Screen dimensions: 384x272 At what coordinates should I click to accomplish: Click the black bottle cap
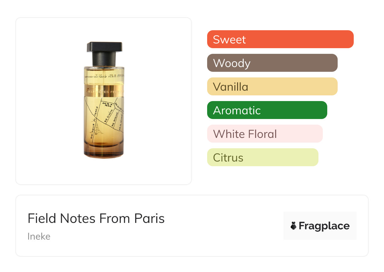click(104, 54)
